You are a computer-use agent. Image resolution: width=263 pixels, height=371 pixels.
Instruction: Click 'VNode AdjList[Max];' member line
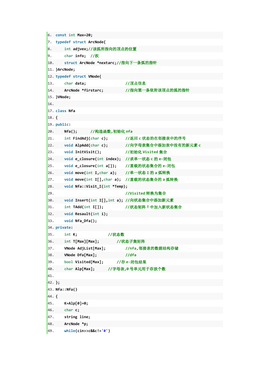(85, 248)
